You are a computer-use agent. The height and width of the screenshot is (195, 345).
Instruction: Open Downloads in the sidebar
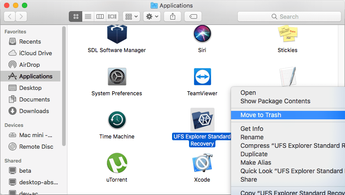coord(30,111)
